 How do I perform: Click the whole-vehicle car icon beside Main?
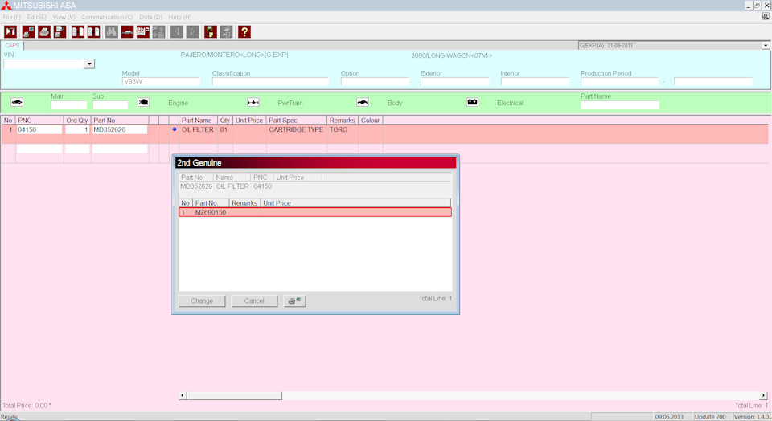click(17, 102)
